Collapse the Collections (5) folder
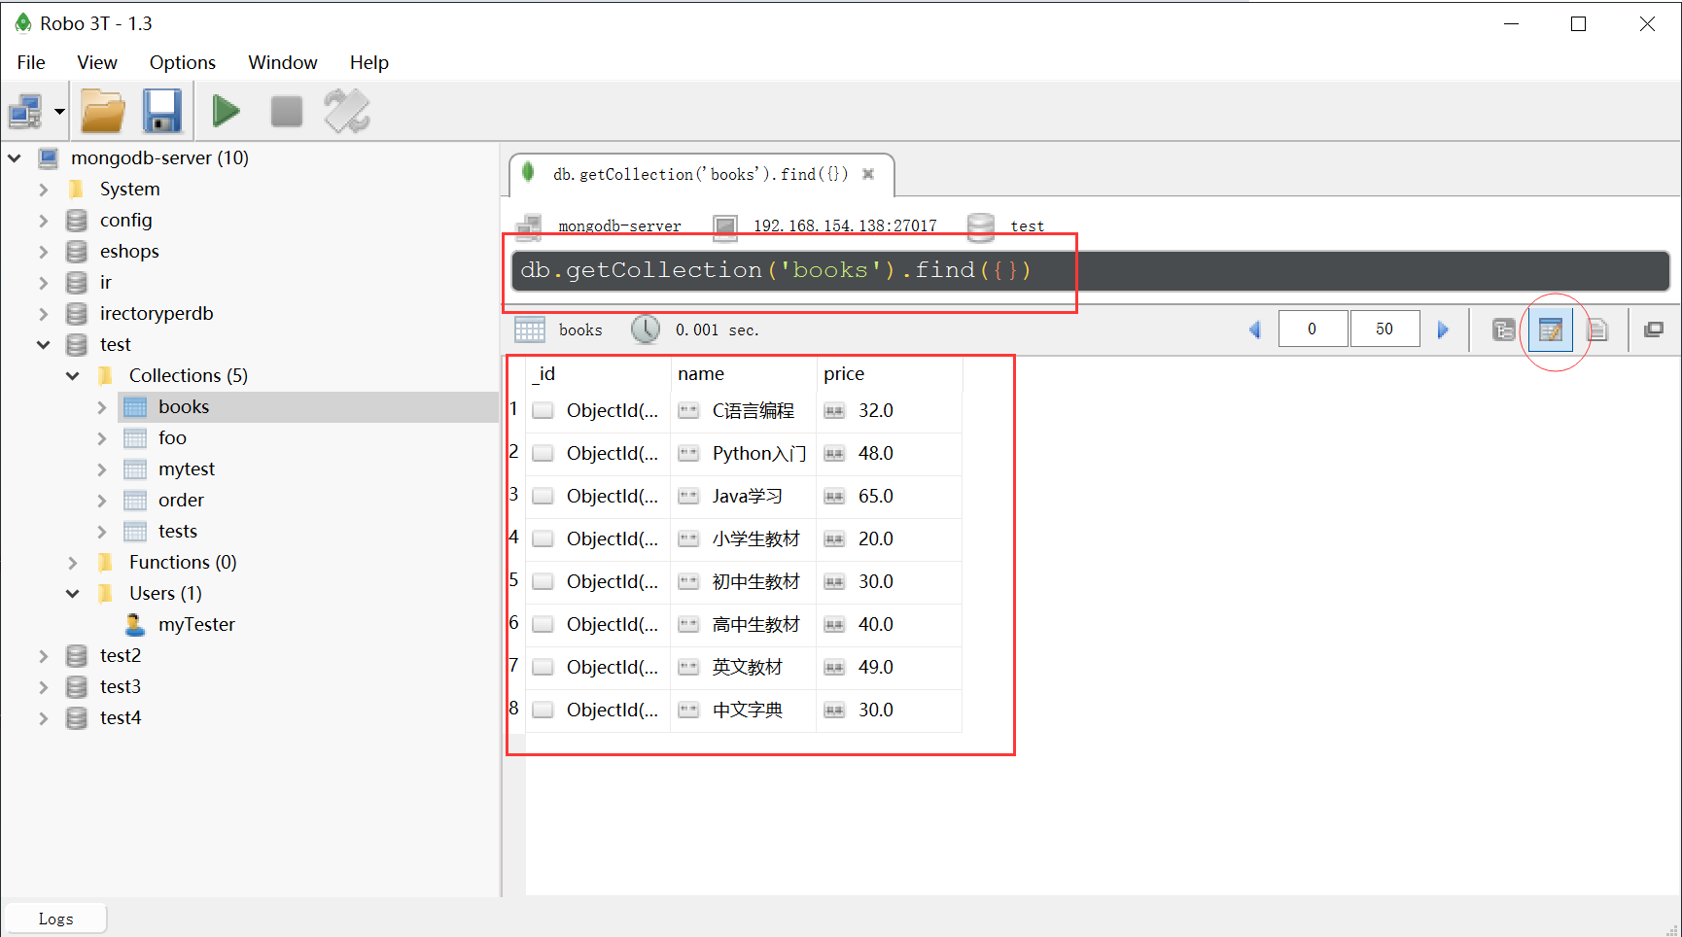The image size is (1682, 937). (73, 375)
